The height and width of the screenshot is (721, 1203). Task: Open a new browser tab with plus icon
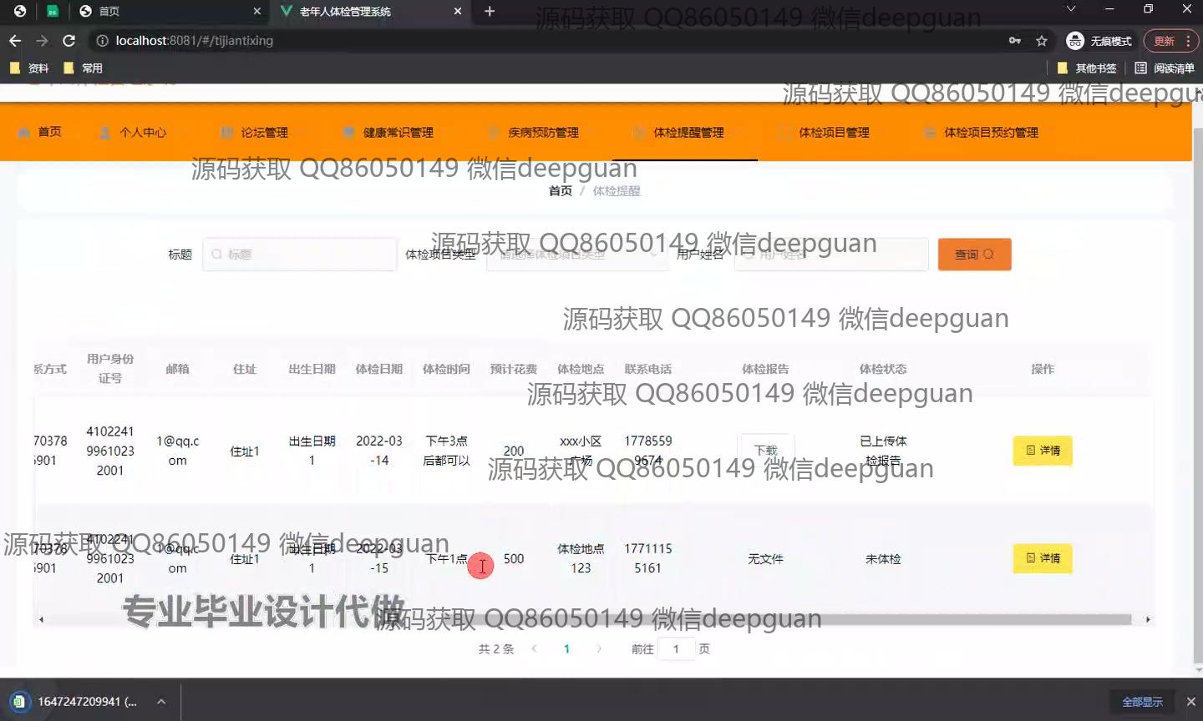pos(490,11)
